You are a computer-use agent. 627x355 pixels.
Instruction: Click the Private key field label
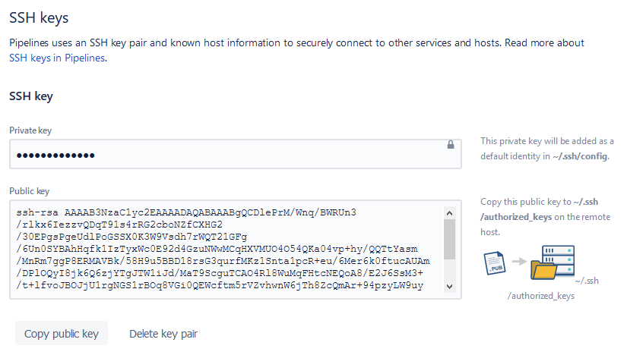[30, 130]
